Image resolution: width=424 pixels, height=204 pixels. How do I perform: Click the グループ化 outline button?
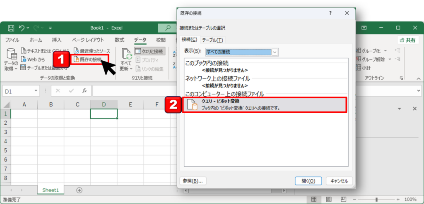pos(371,50)
